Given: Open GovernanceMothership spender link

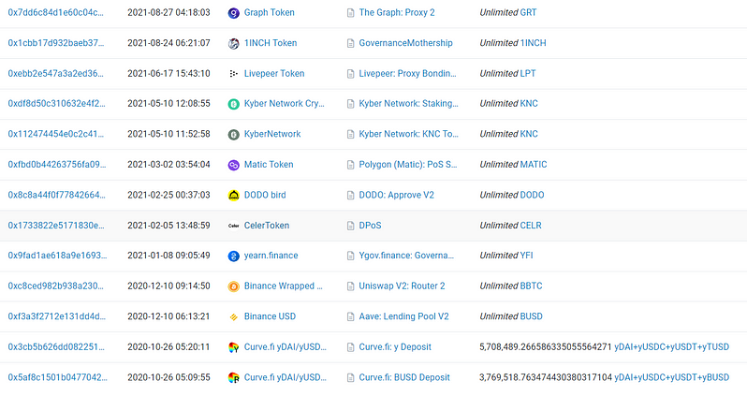Looking at the screenshot, I should tap(406, 43).
